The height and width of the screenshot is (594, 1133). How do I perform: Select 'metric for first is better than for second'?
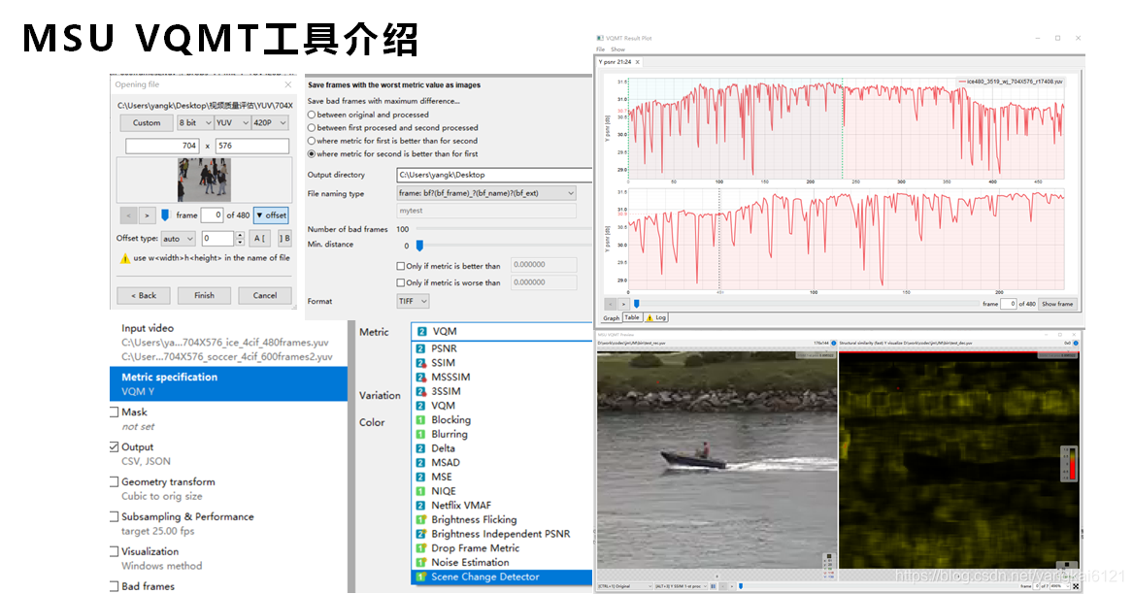(x=312, y=141)
